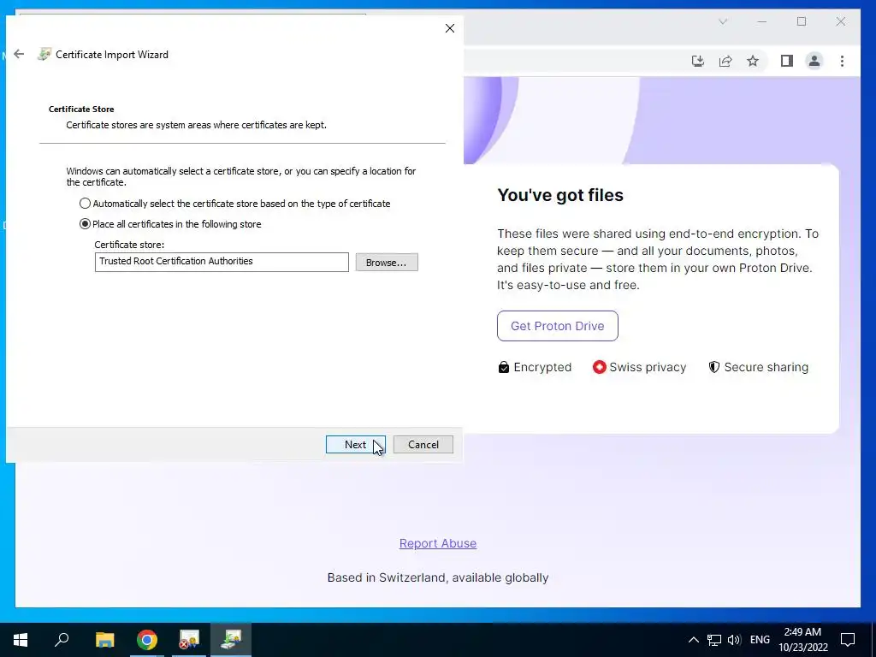Open the clock showing 2:49 AM

802,640
